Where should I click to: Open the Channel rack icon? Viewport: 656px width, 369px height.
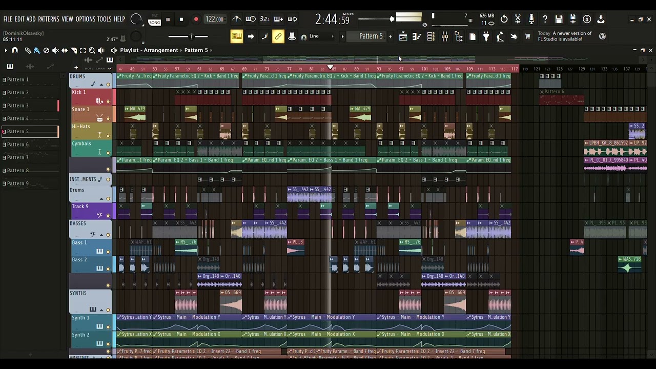[431, 36]
